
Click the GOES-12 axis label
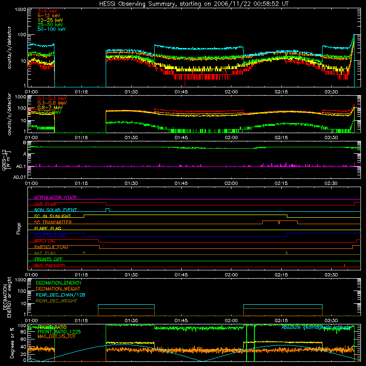6,160
